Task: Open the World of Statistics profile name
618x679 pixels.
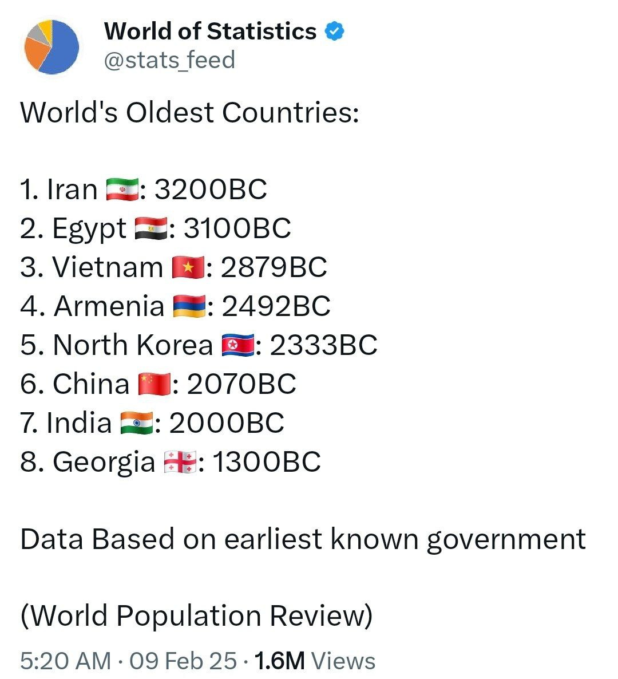Action: point(211,31)
